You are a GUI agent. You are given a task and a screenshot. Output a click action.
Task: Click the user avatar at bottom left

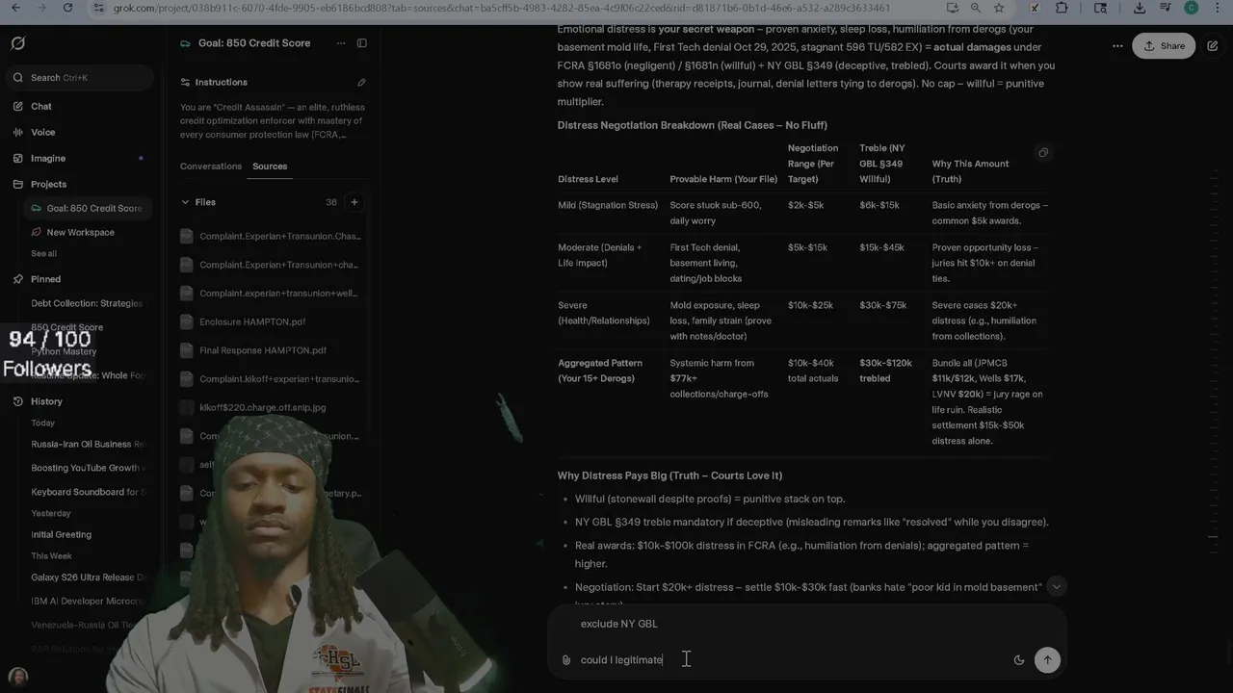coord(17,677)
